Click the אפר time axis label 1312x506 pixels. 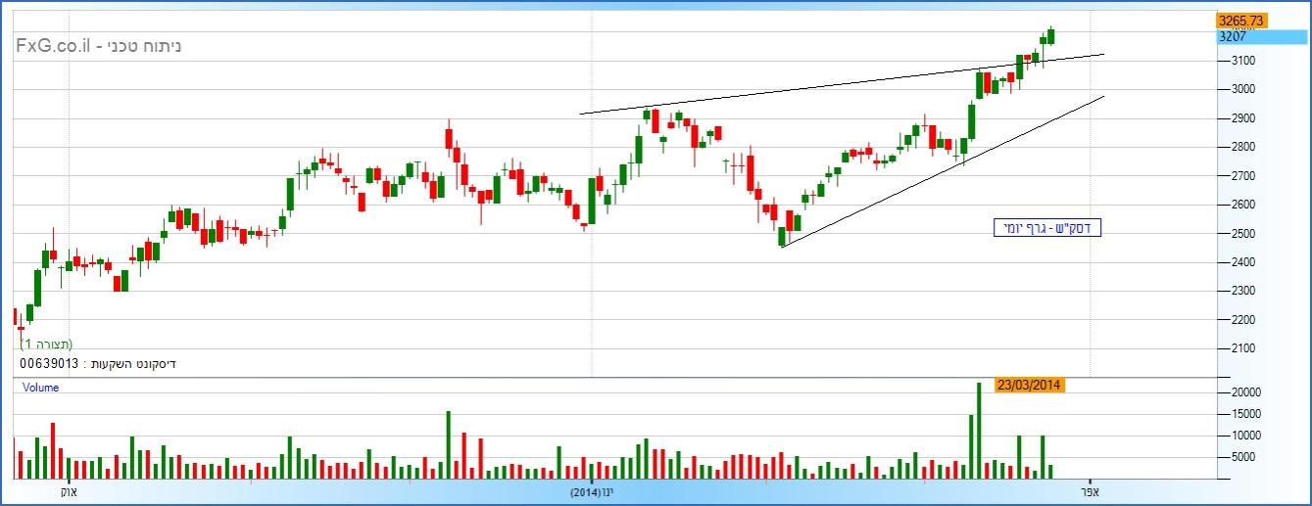click(1089, 491)
